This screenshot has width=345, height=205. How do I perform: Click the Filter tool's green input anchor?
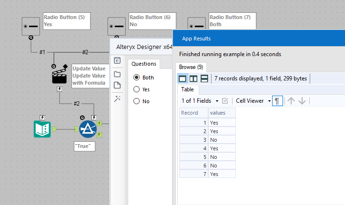point(76,129)
